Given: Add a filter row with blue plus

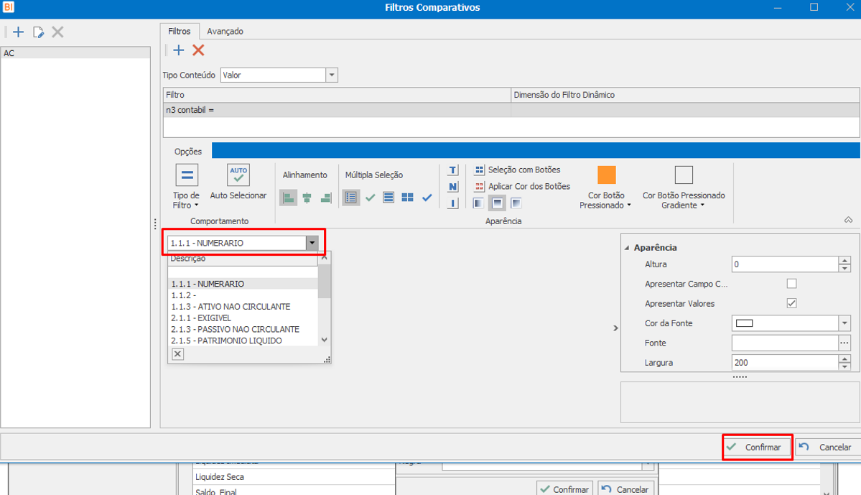Looking at the screenshot, I should click(x=179, y=50).
